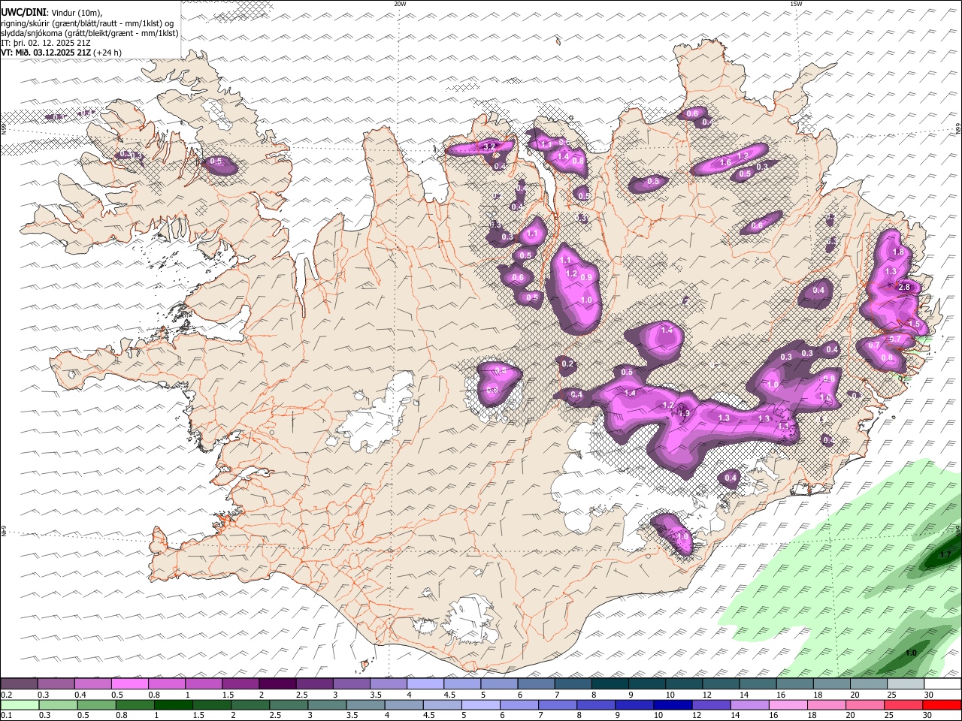This screenshot has height=721, width=962.
Task: Click the bright red 30 swatch, lower legend row
Action: pyautogui.click(x=942, y=705)
